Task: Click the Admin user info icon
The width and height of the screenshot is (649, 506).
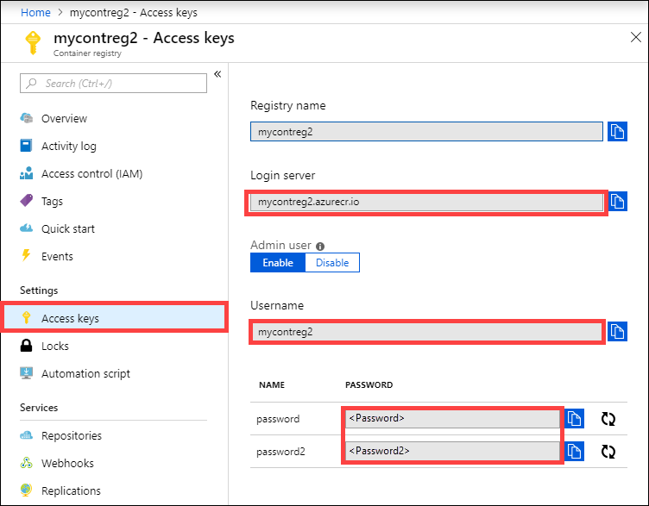Action: tap(320, 247)
